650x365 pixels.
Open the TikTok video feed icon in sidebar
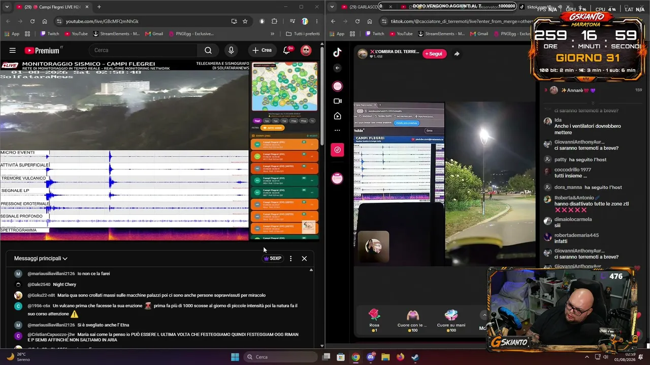[337, 116]
